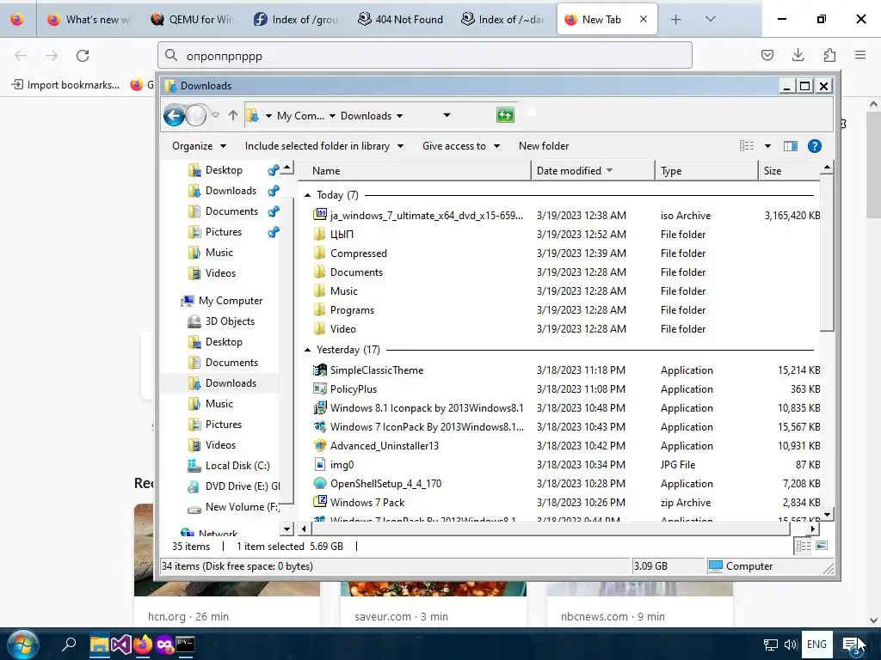Save to Pocket icon in Firefox
881x660 pixels.
tap(767, 55)
